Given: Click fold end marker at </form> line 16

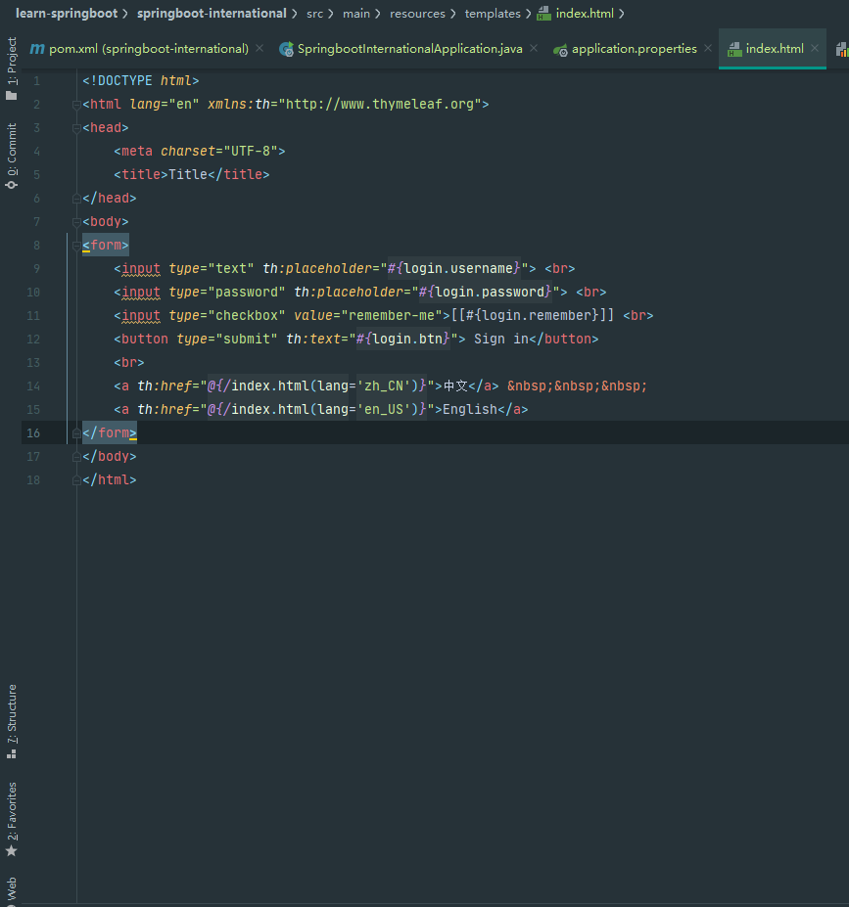Looking at the screenshot, I should pos(76,433).
